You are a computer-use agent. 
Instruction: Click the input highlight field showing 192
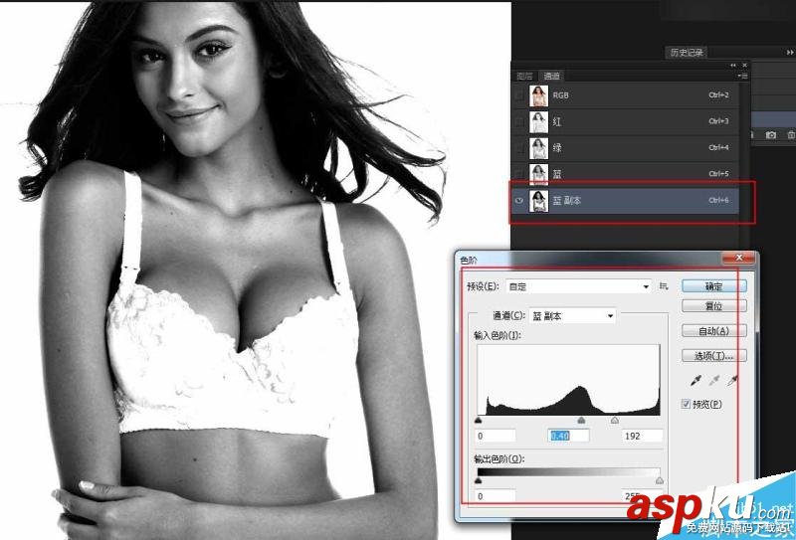pyautogui.click(x=642, y=436)
